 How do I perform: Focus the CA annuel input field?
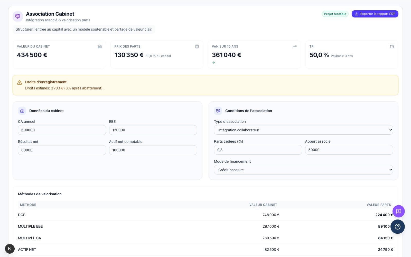pyautogui.click(x=62, y=130)
